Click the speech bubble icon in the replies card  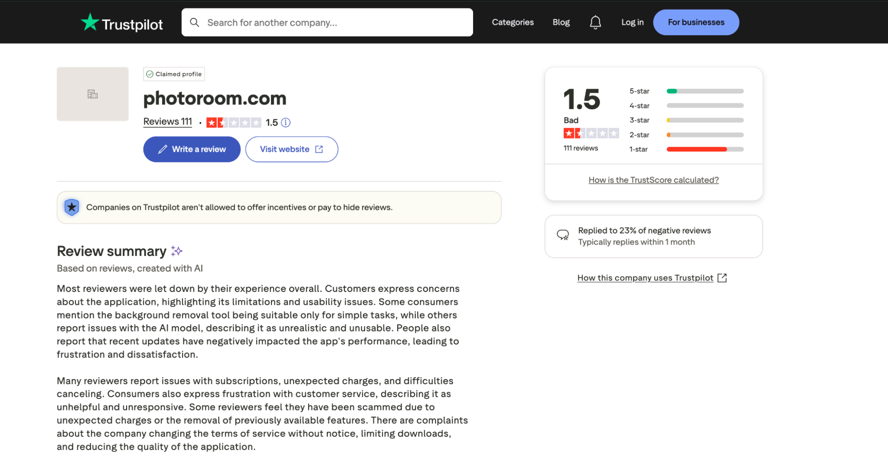(563, 236)
